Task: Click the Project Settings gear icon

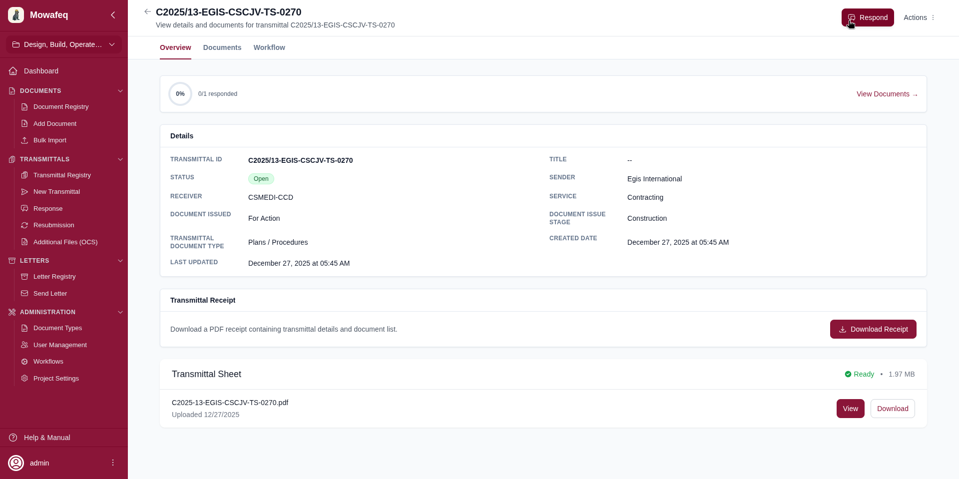Action: click(x=24, y=379)
